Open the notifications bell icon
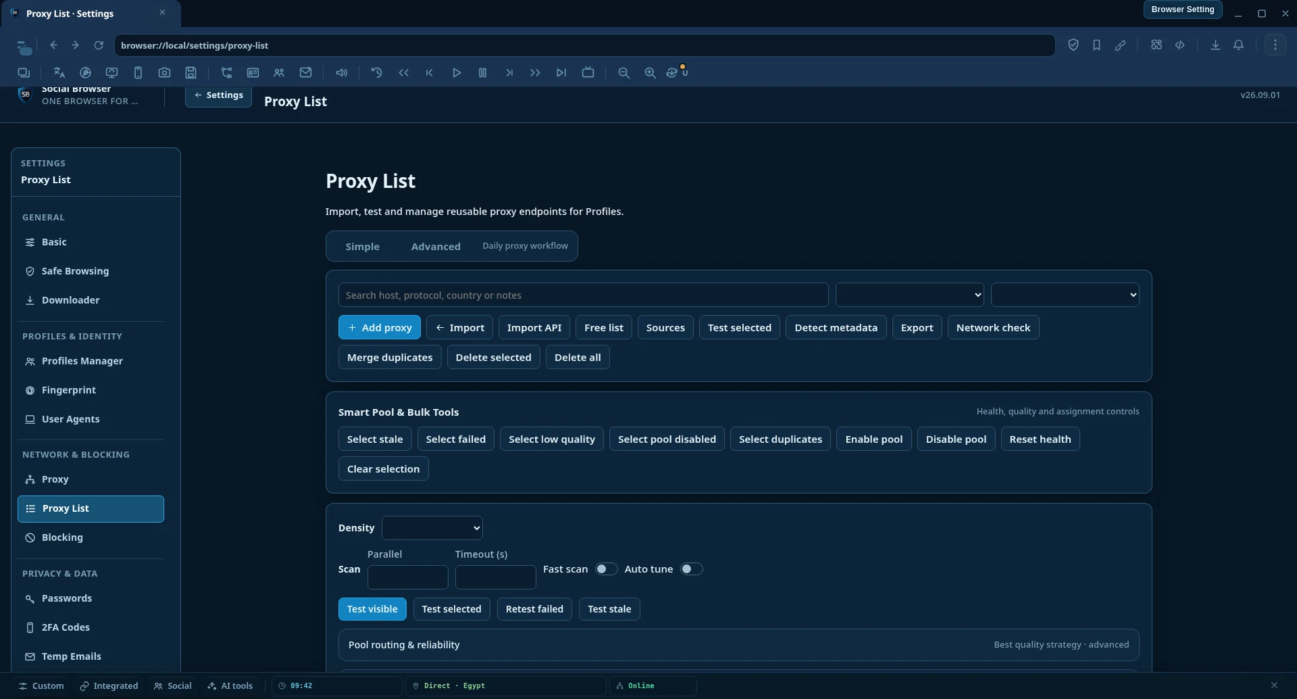1297x699 pixels. click(1239, 45)
